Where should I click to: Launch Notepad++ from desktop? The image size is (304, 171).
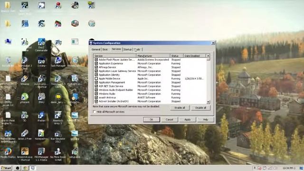41,134
